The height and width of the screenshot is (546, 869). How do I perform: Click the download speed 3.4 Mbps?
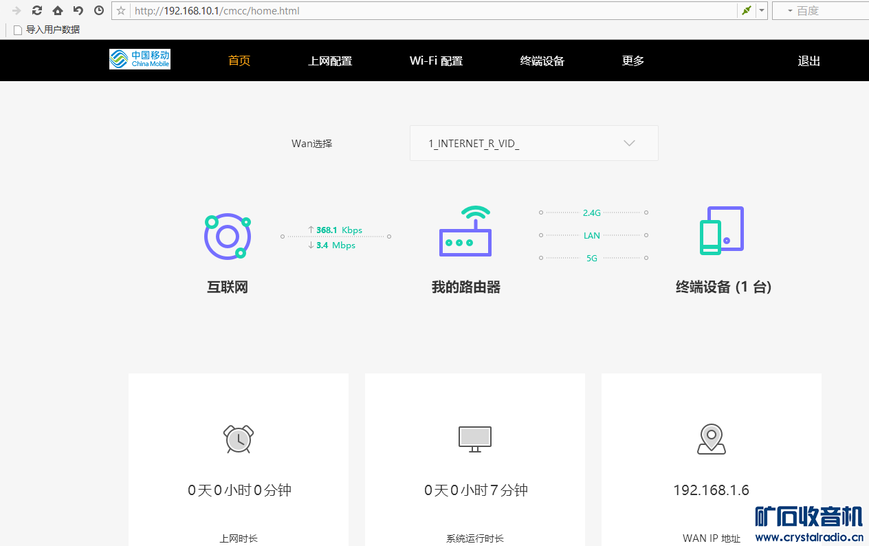click(x=332, y=245)
